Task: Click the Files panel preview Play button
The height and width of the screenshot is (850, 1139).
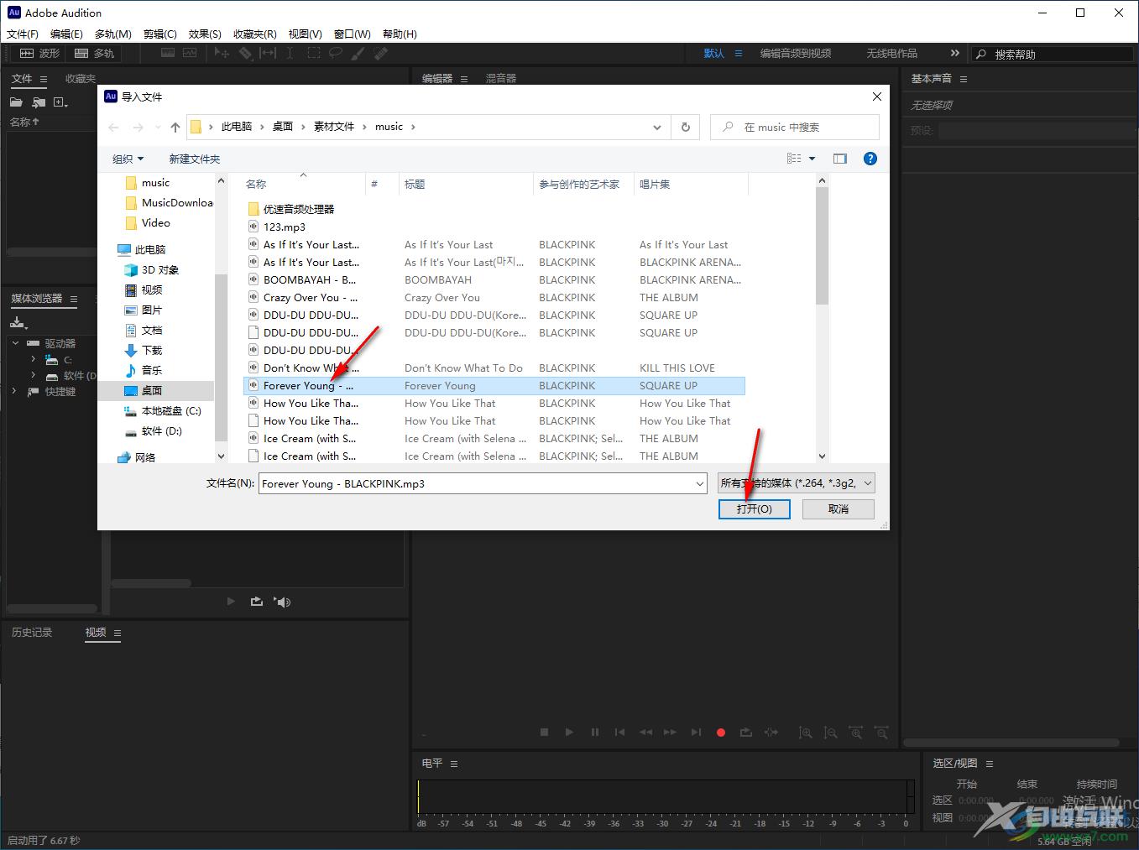Action: 232,602
